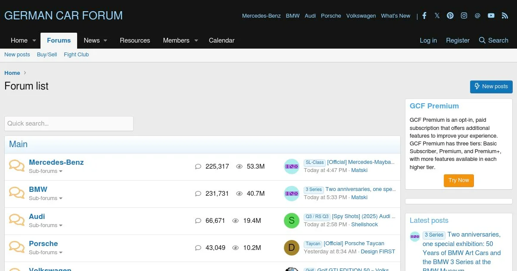Image resolution: width=517 pixels, height=271 pixels.
Task: Click the Home breadcrumb link
Action: (x=12, y=73)
